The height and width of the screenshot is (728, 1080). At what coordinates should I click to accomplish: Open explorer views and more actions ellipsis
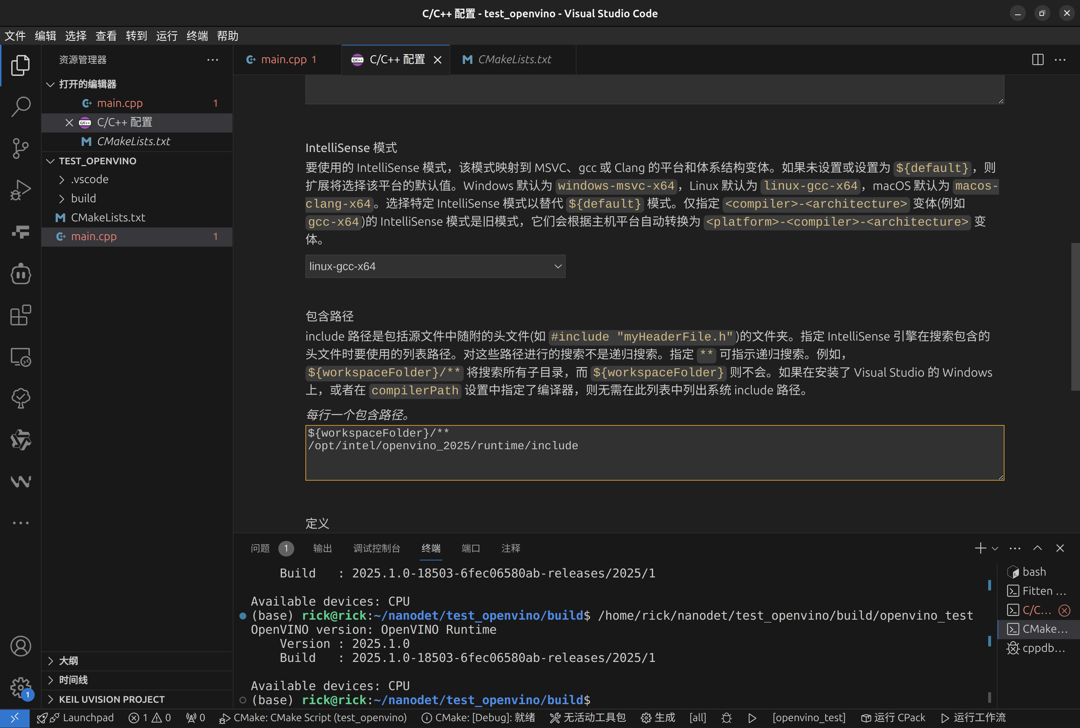213,60
